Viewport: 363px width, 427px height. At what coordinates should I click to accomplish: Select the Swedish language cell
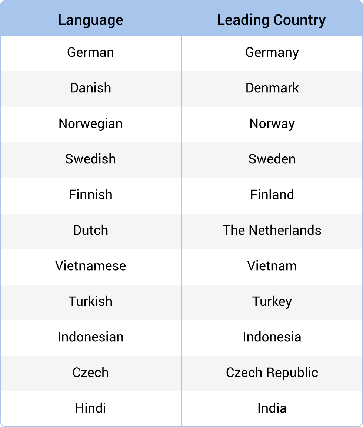tap(90, 159)
